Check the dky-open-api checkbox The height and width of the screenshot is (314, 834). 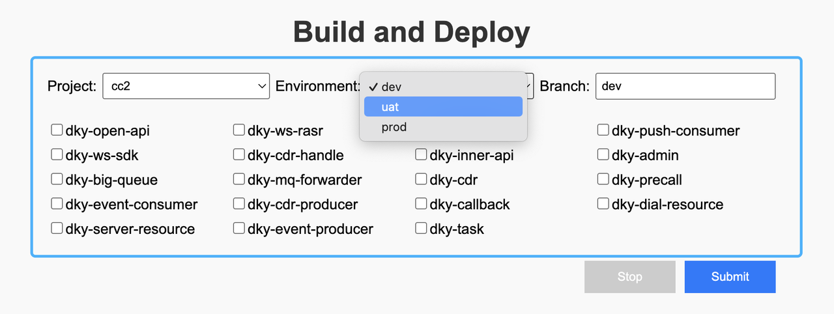pos(57,130)
